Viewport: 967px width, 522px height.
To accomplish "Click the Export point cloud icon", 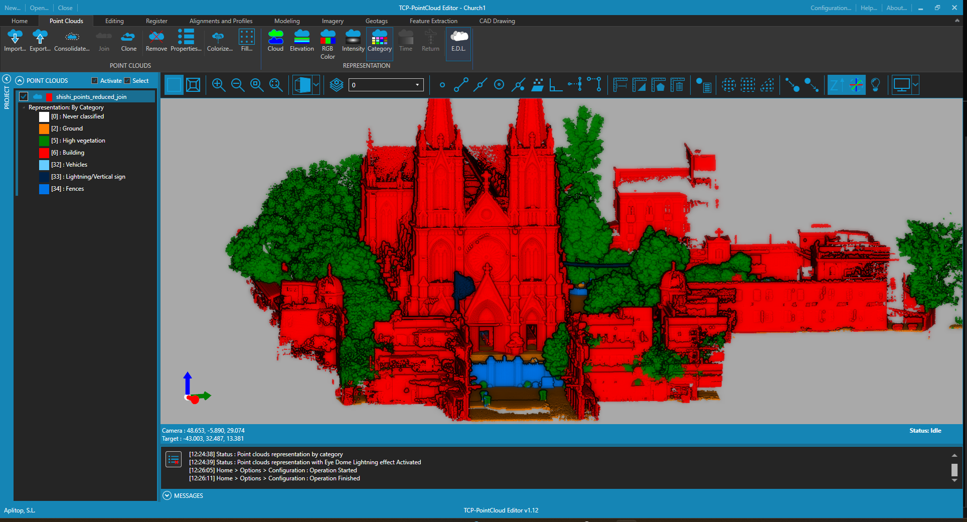I will point(40,40).
